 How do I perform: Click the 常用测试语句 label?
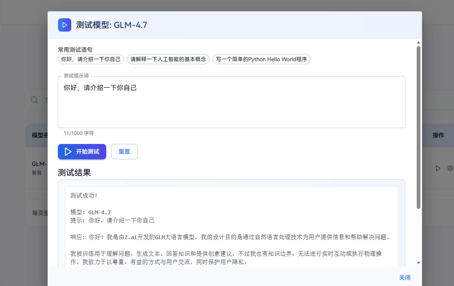click(75, 50)
